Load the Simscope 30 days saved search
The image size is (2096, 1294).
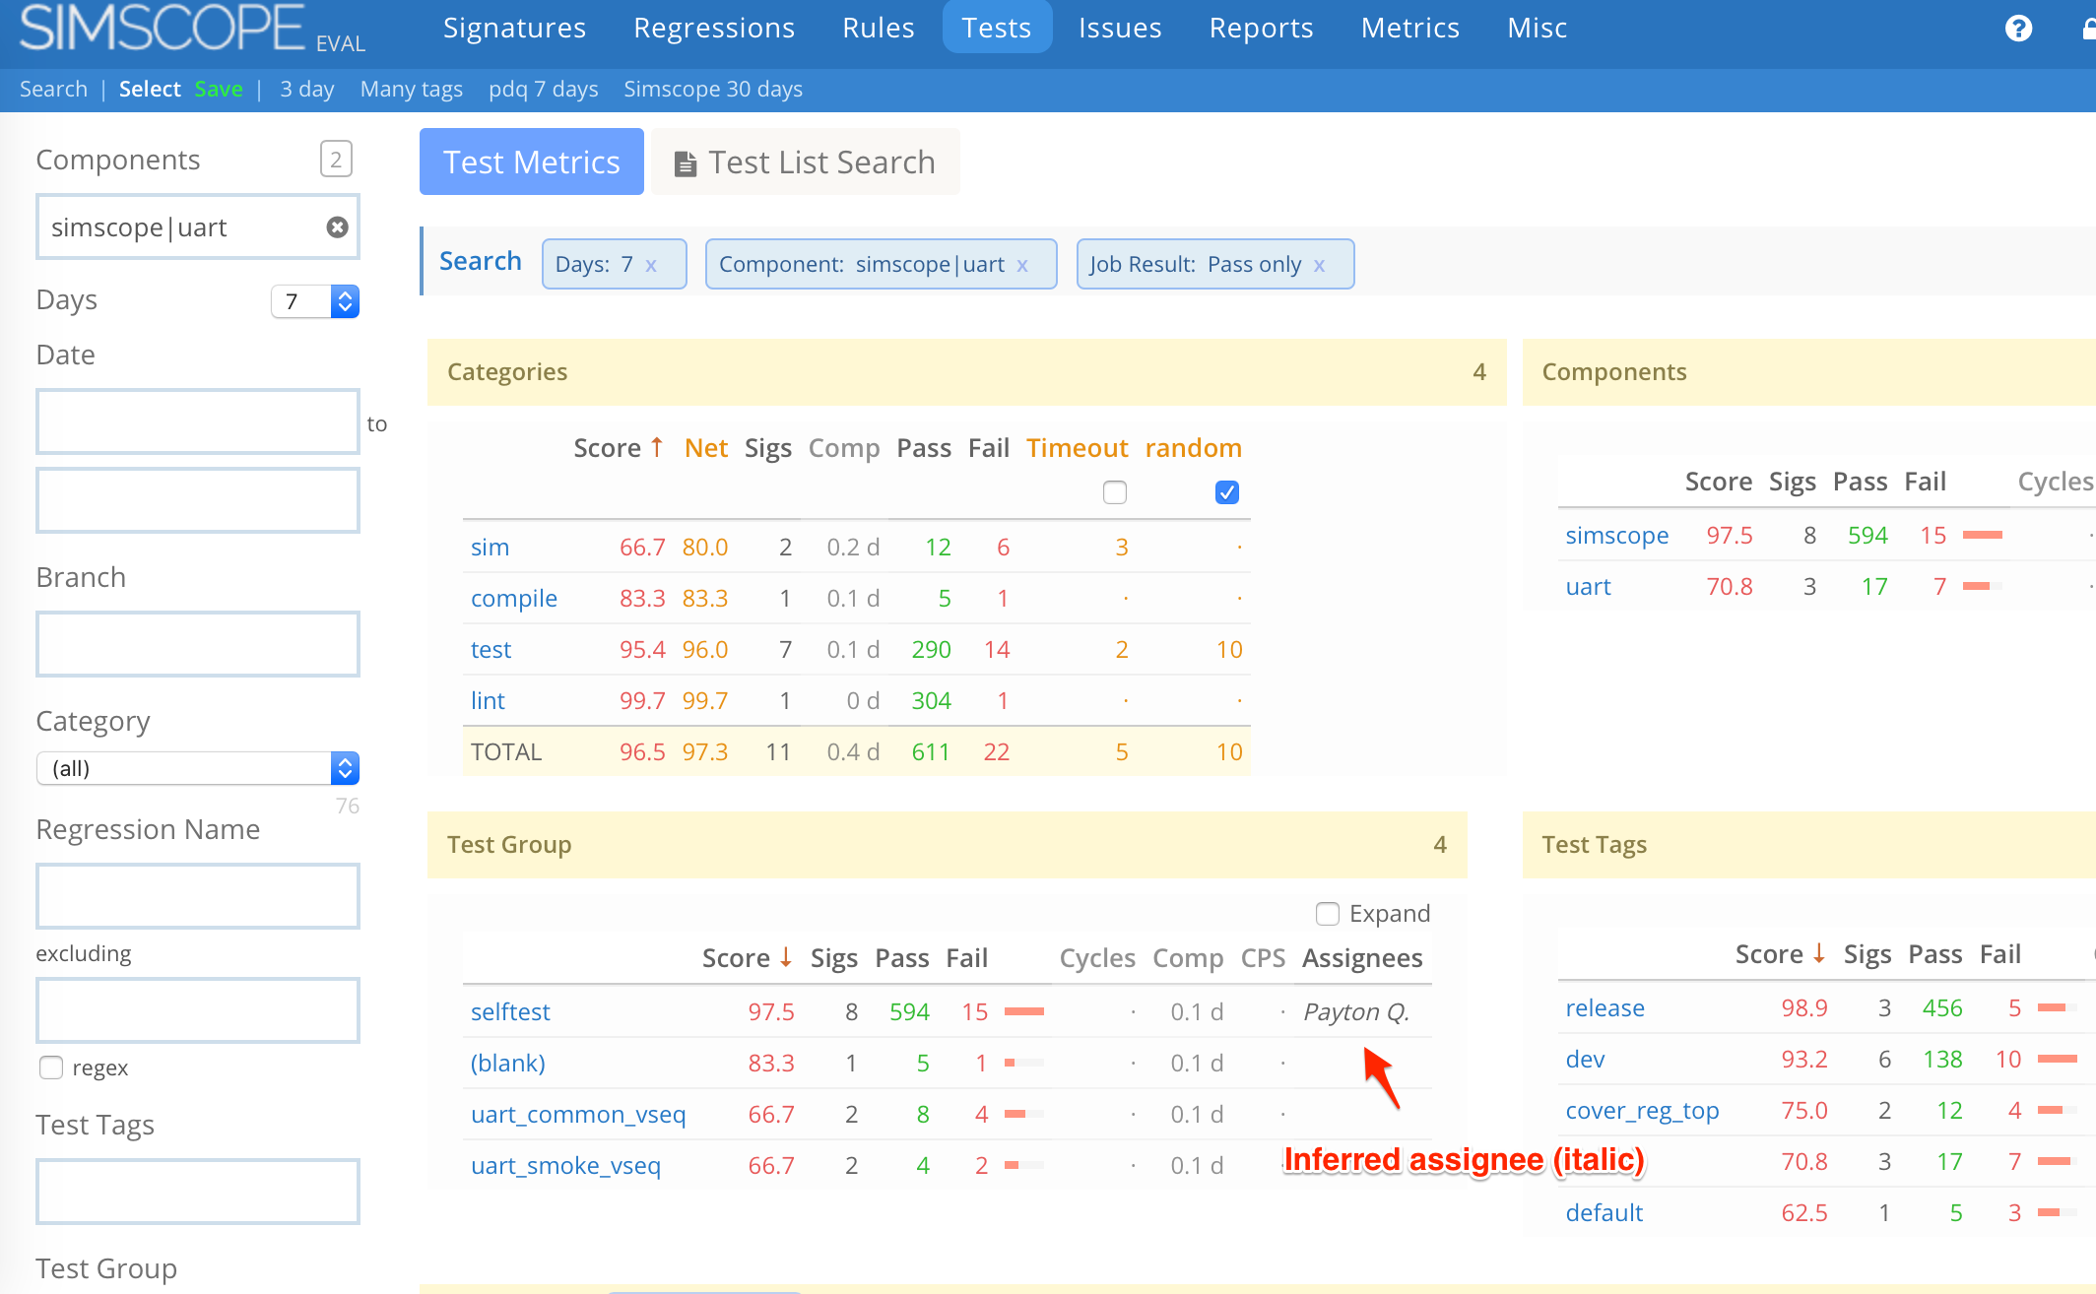713,89
